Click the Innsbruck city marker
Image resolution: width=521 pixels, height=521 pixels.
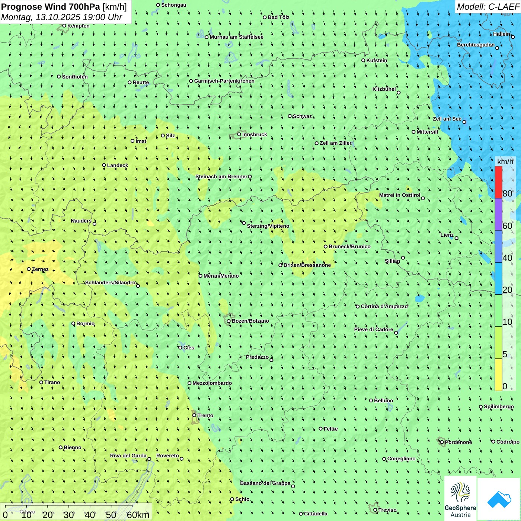click(x=239, y=134)
